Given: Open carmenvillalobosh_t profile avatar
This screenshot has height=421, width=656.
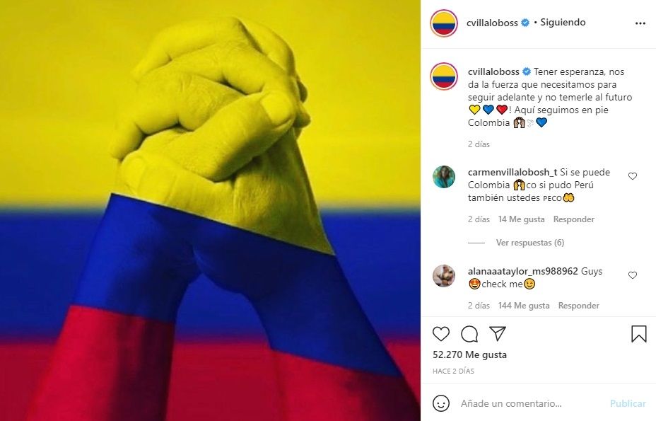Looking at the screenshot, I should (444, 177).
